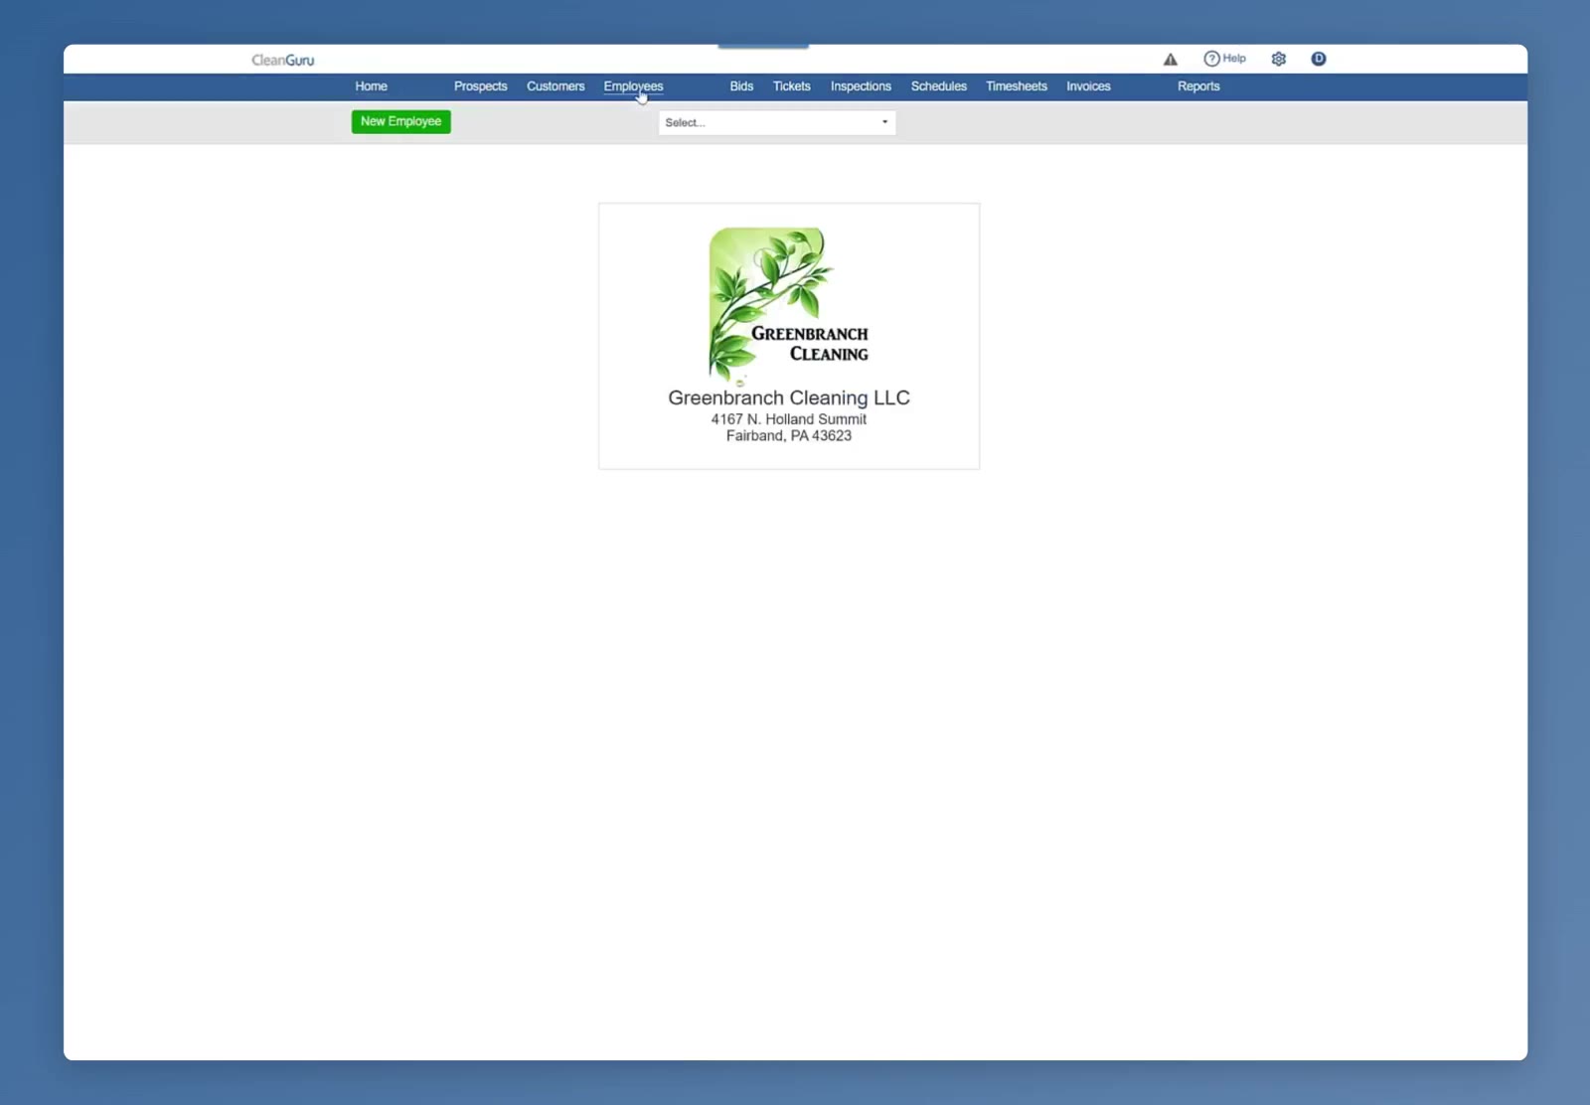The image size is (1590, 1105).
Task: Open the Invoices menu
Action: [1088, 86]
